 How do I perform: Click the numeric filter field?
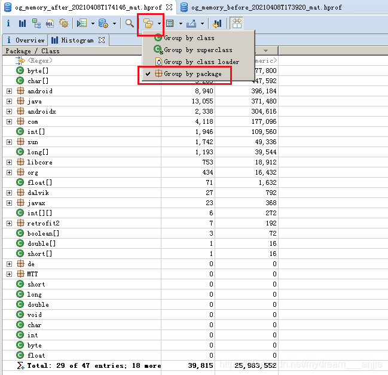[x=266, y=60]
